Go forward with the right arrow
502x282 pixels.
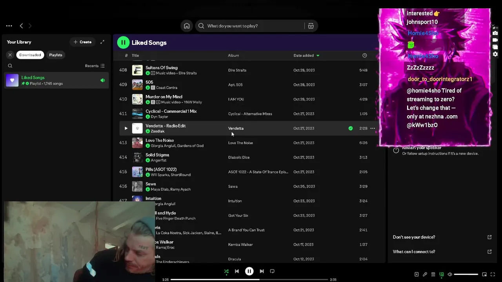(x=30, y=26)
